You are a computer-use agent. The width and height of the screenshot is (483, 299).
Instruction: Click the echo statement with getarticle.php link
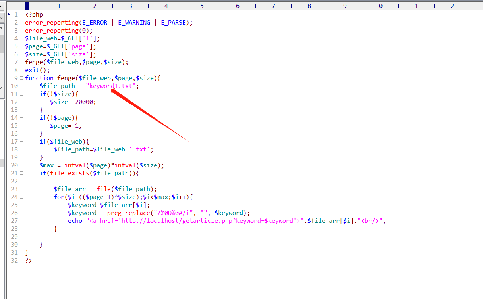[227, 221]
